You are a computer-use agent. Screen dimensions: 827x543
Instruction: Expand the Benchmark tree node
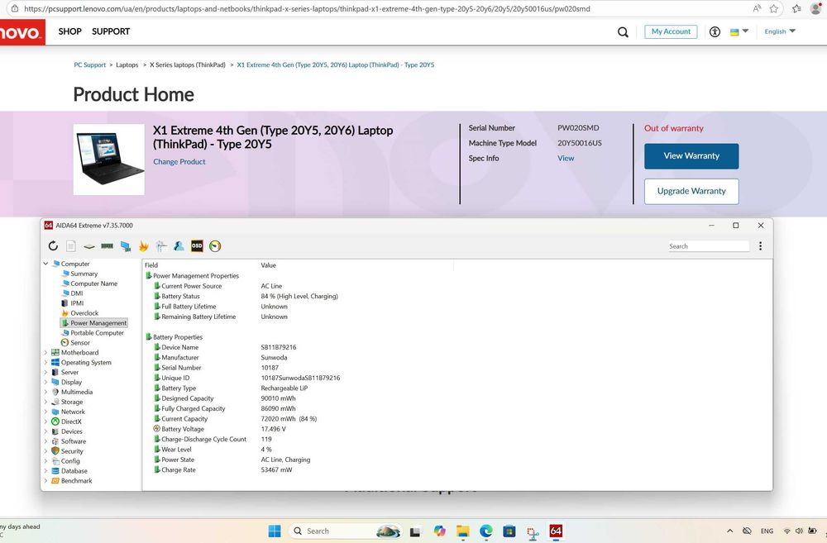point(45,480)
